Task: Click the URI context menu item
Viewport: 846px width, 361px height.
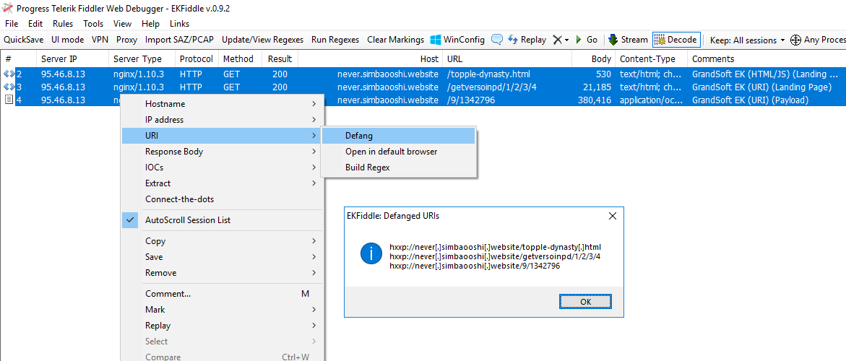Action: tap(223, 136)
